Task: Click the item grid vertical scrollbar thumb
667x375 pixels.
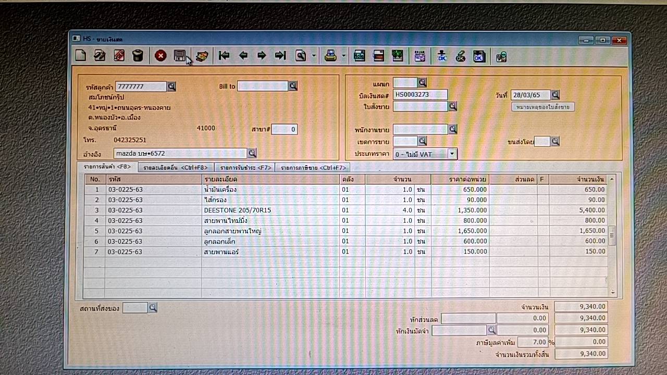Action: coord(612,235)
